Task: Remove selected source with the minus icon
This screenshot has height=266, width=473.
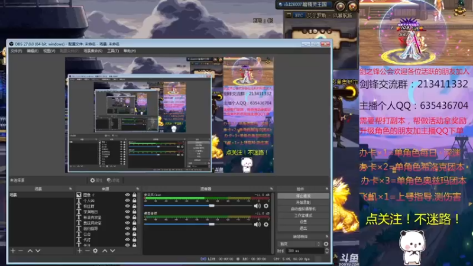Action: [87, 251]
